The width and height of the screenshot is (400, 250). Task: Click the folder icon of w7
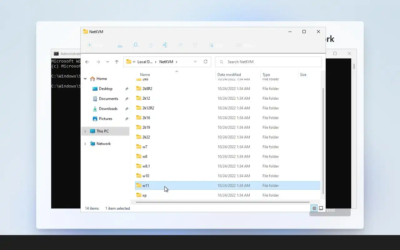[139, 147]
